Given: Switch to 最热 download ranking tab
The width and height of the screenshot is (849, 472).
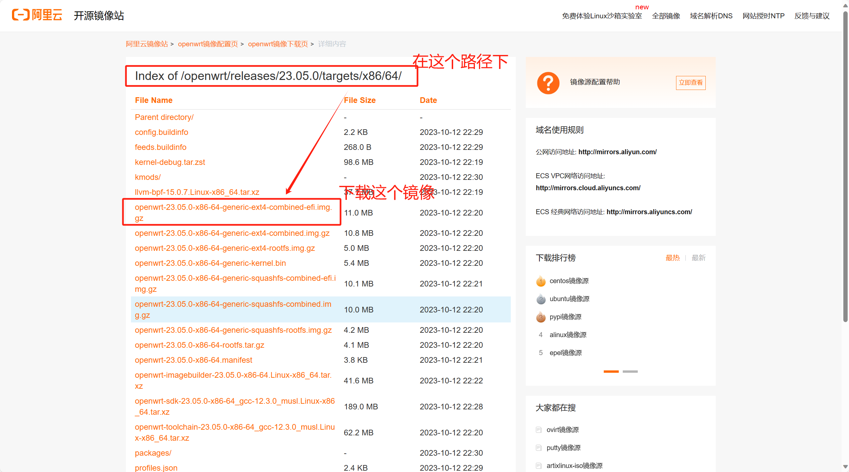Looking at the screenshot, I should [672, 258].
